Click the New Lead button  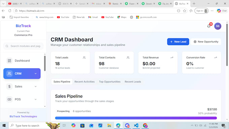(178, 42)
